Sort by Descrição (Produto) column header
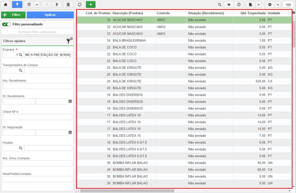296x193 pixels. point(128,13)
